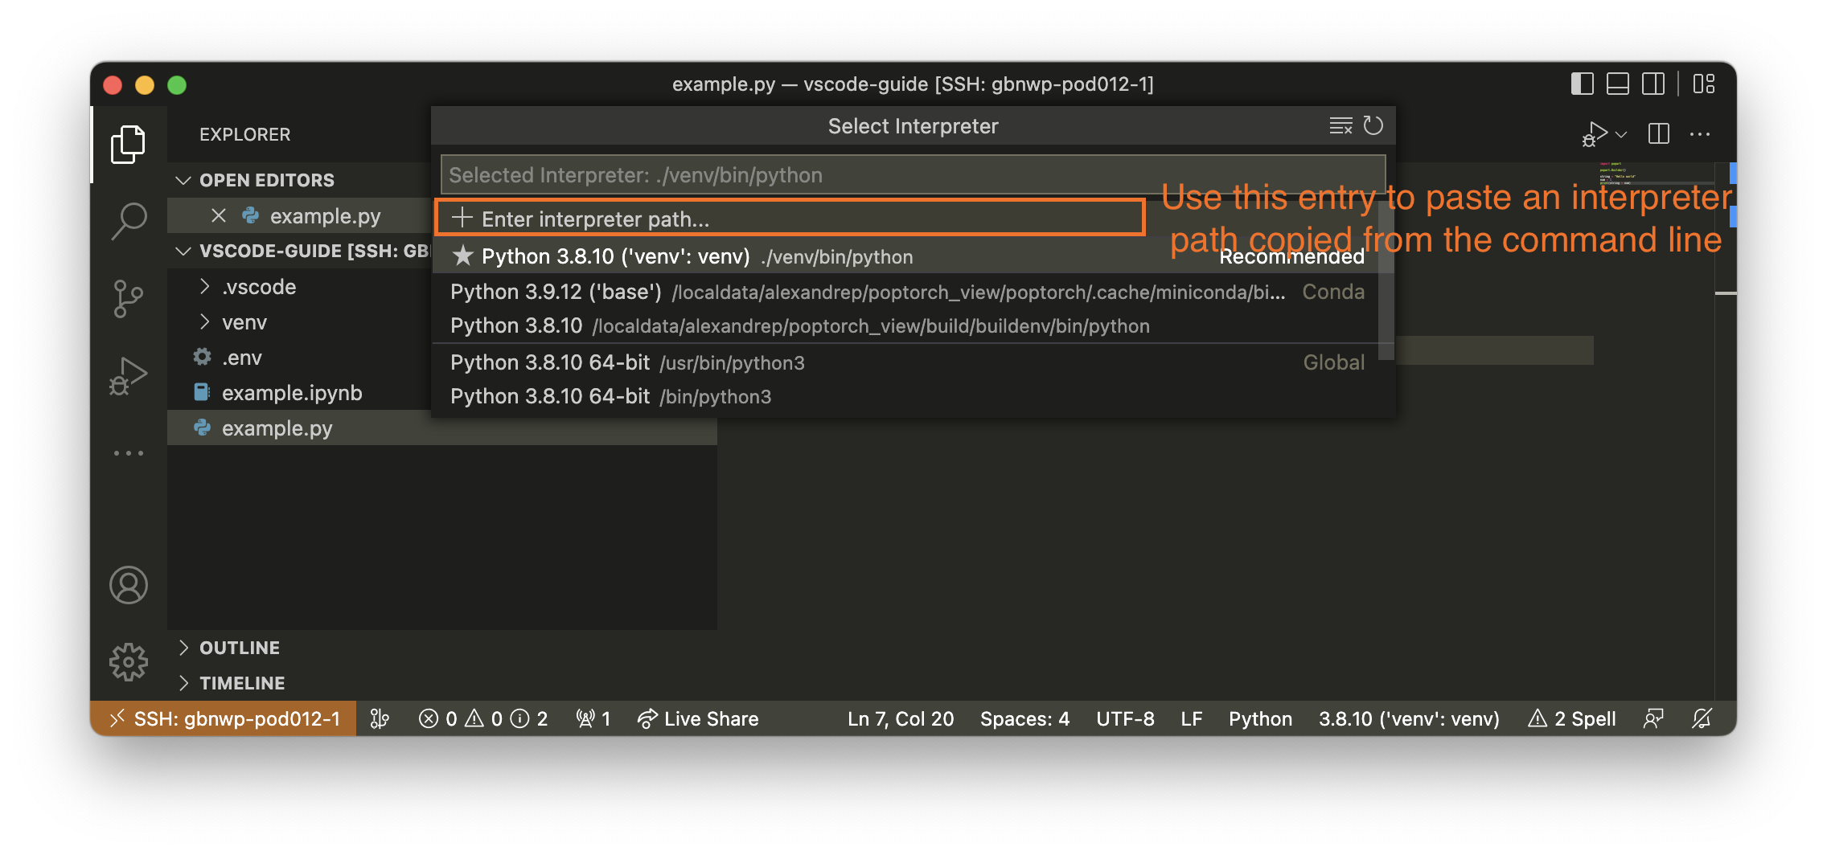Click the Selected Interpreter search field
The image size is (1827, 855).
[912, 175]
